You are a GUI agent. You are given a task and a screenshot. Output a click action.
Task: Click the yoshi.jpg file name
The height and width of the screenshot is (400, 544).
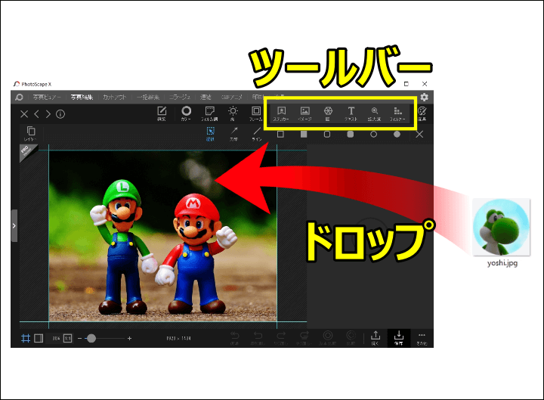[502, 263]
